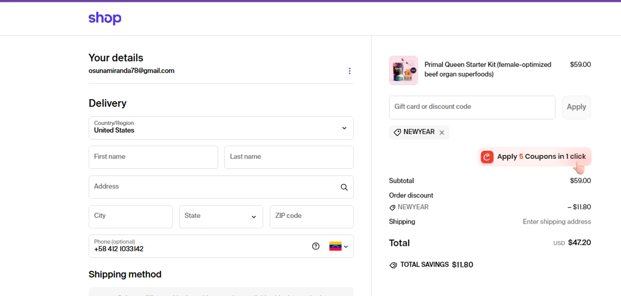Click the phone help question mark icon
Image resolution: width=621 pixels, height=296 pixels.
(x=316, y=246)
